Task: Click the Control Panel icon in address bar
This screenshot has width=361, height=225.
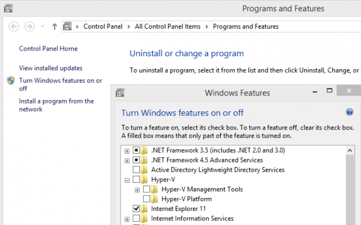Action: (68, 26)
